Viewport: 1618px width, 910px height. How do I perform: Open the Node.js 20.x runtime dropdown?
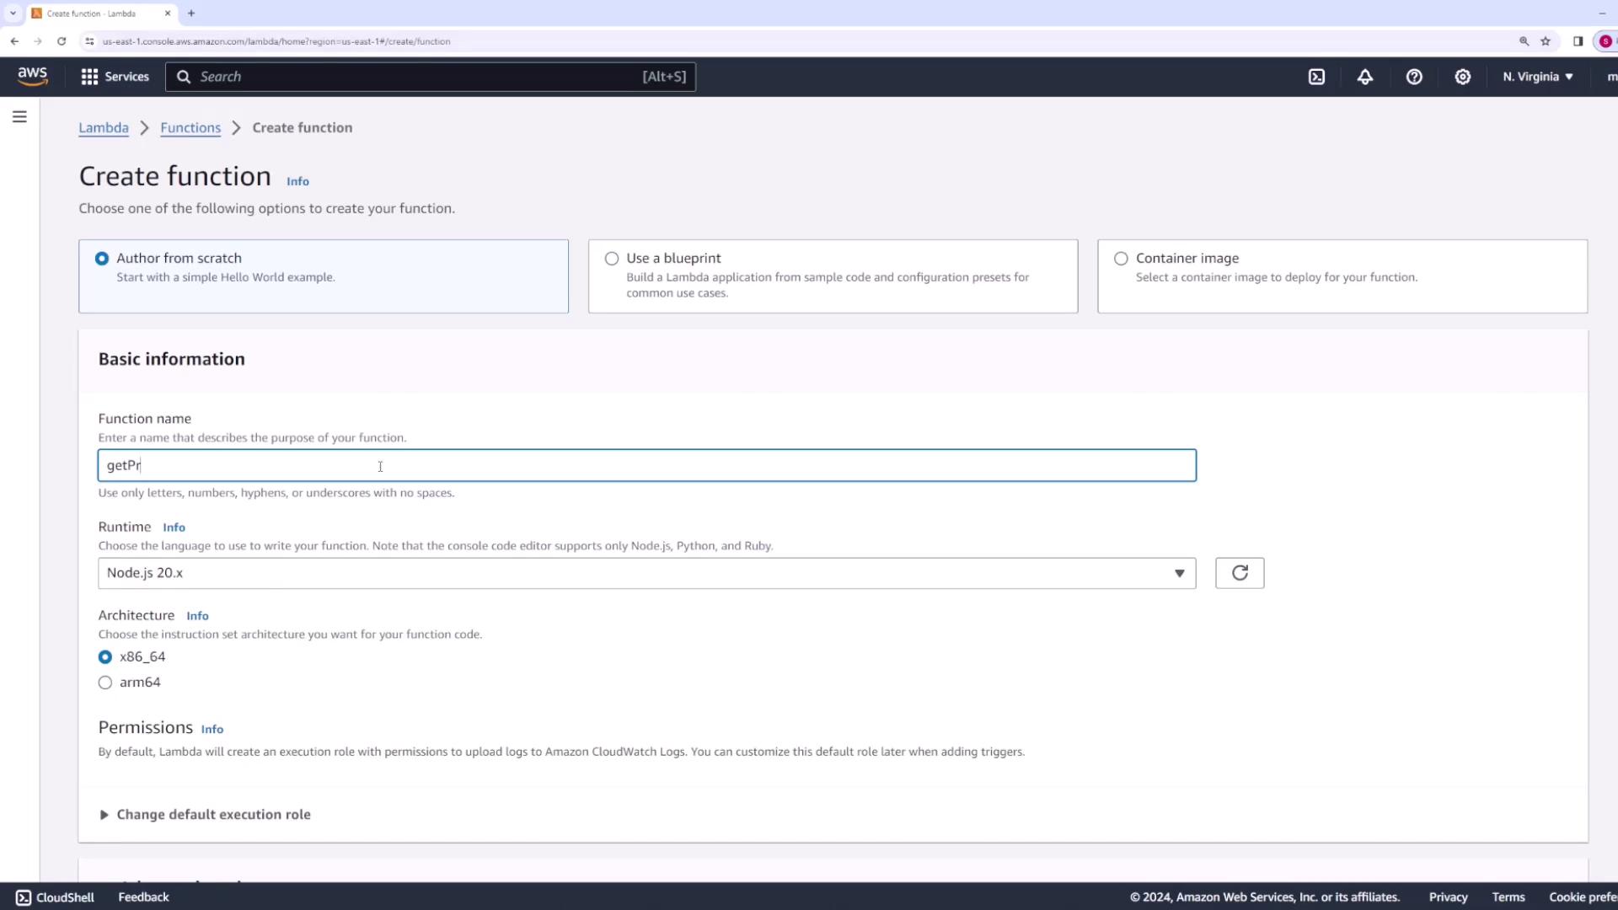tap(646, 573)
